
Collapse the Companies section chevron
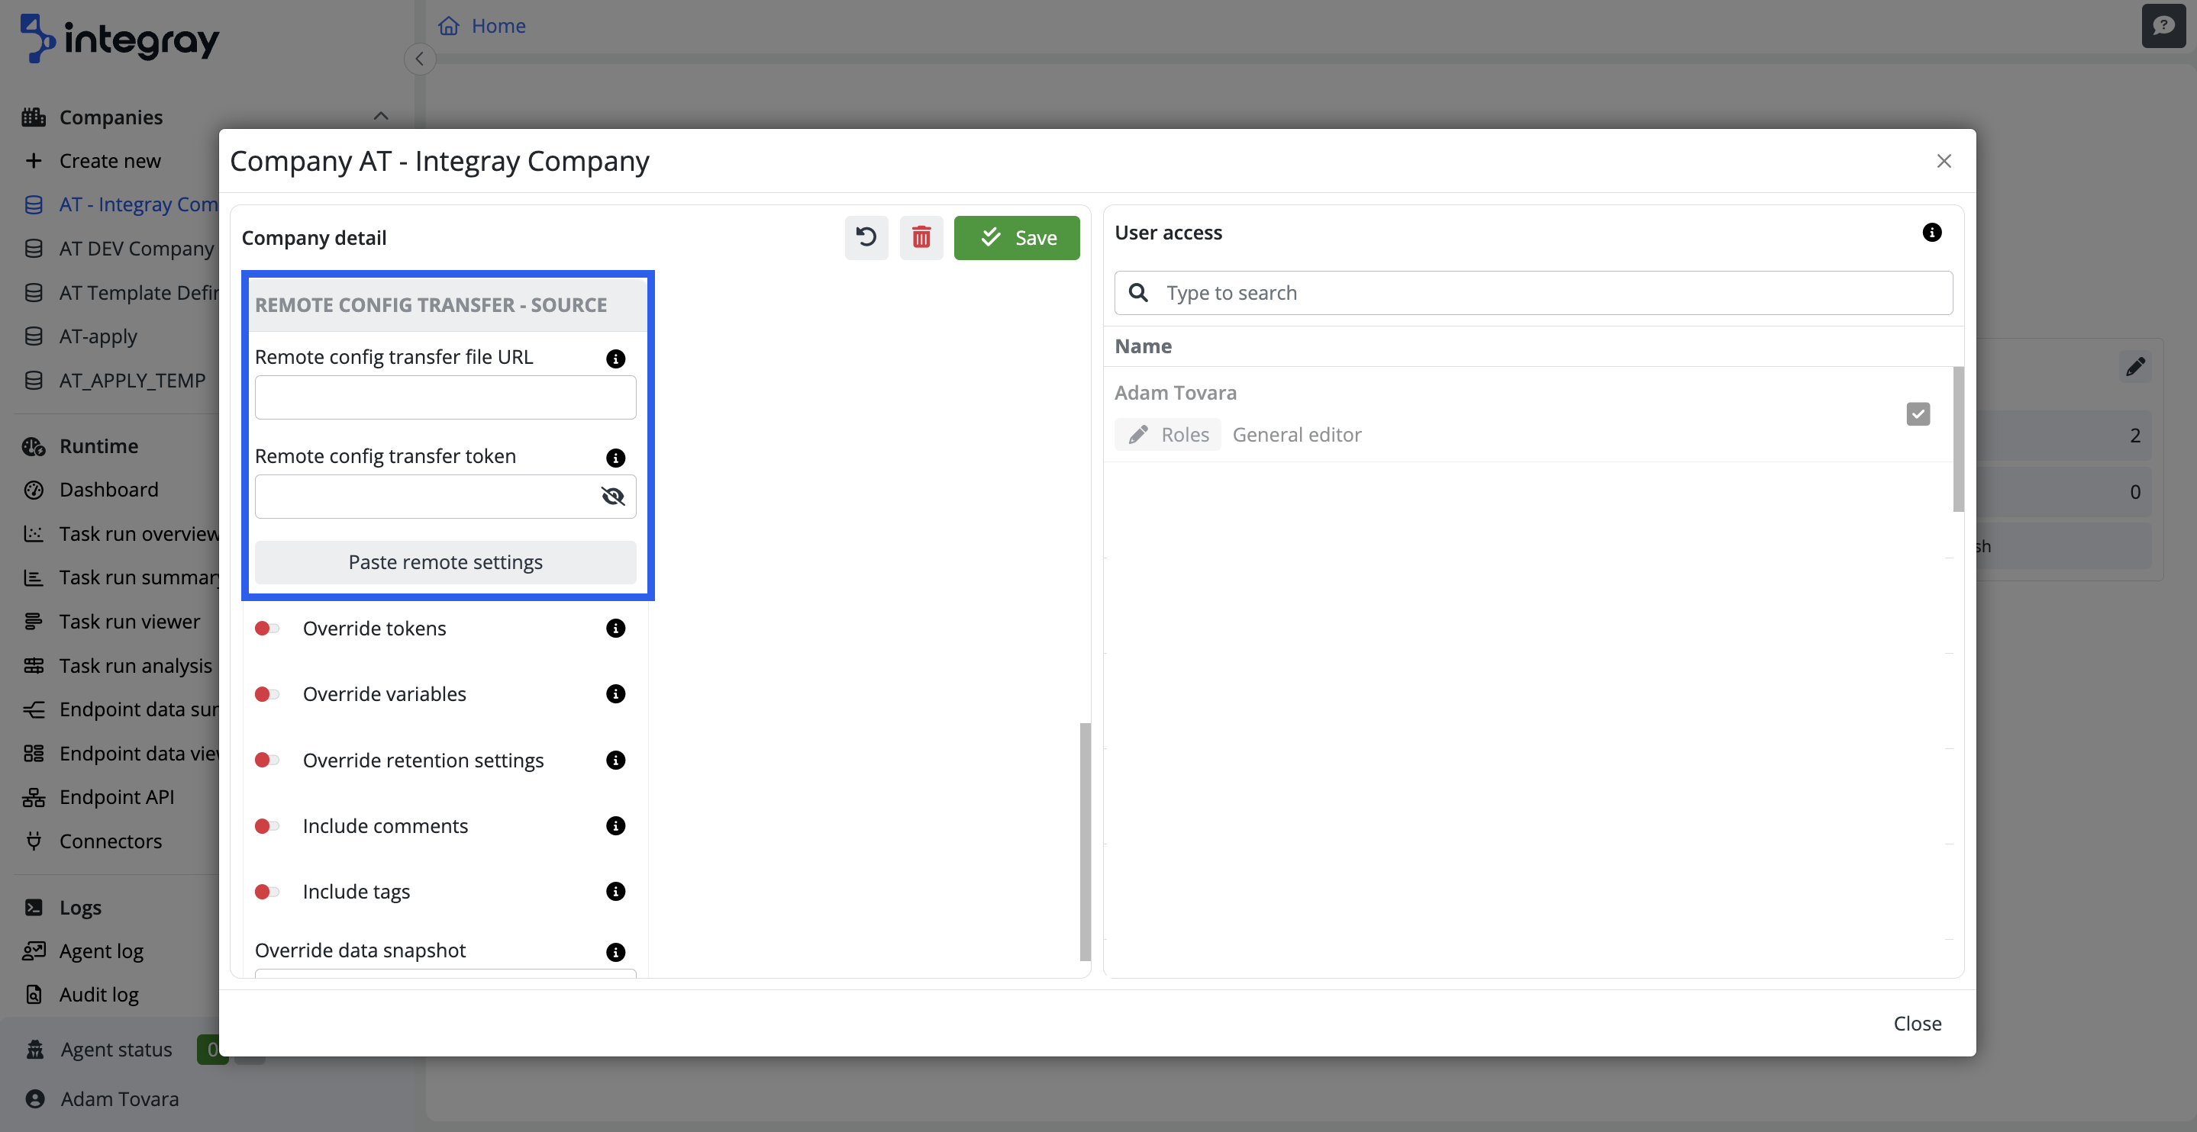pyautogui.click(x=380, y=117)
